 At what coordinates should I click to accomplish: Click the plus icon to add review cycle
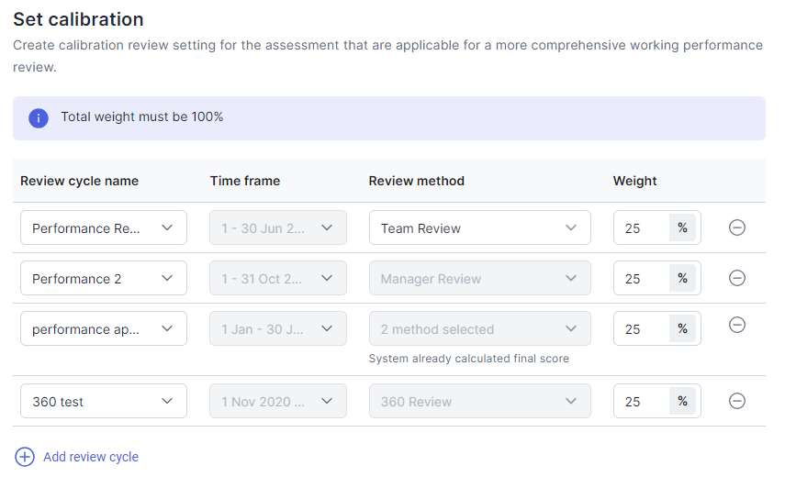[x=25, y=457]
